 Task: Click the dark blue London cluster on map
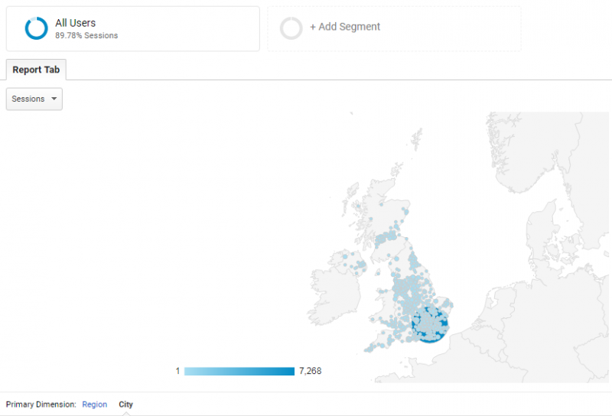430,325
